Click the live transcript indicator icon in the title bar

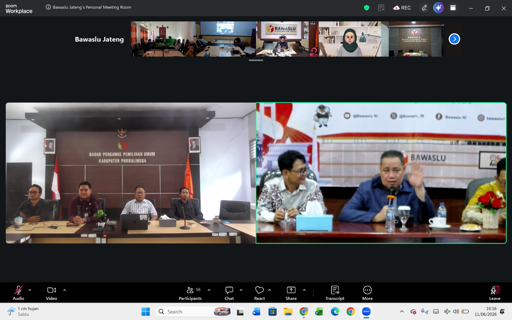[381, 8]
